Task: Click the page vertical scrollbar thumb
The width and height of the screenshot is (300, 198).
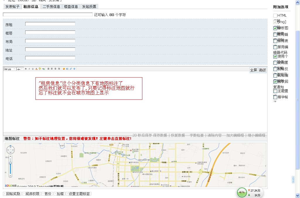Action: (297, 100)
